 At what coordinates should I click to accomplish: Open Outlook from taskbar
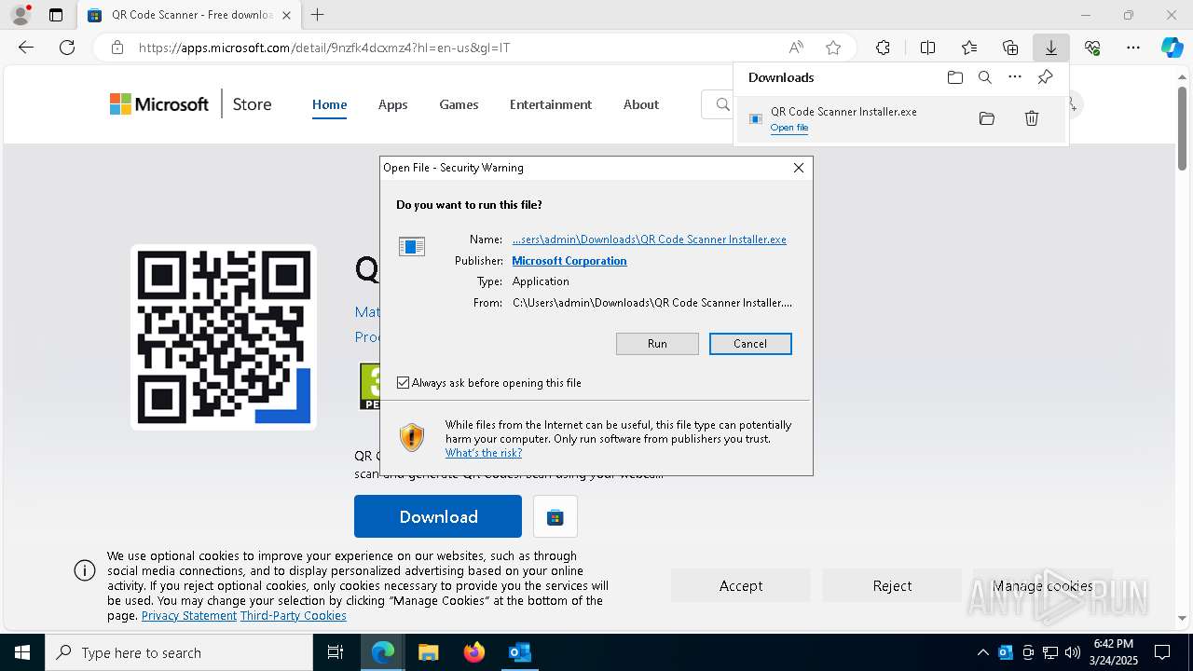[x=519, y=652]
